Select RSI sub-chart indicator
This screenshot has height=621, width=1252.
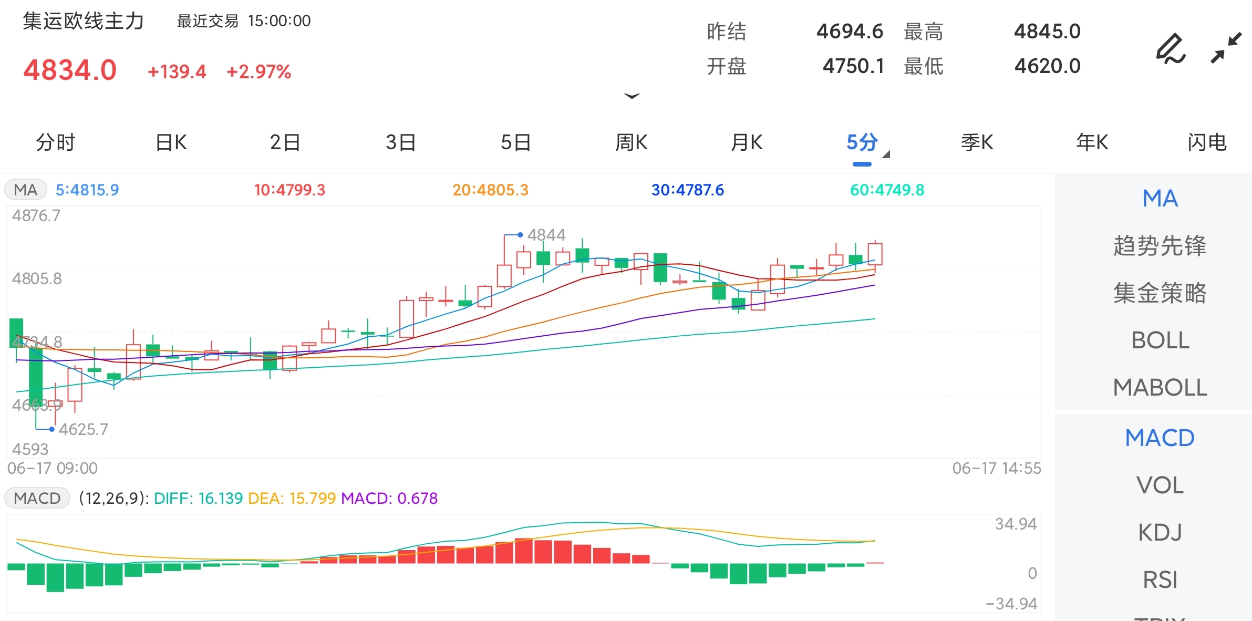[x=1160, y=580]
